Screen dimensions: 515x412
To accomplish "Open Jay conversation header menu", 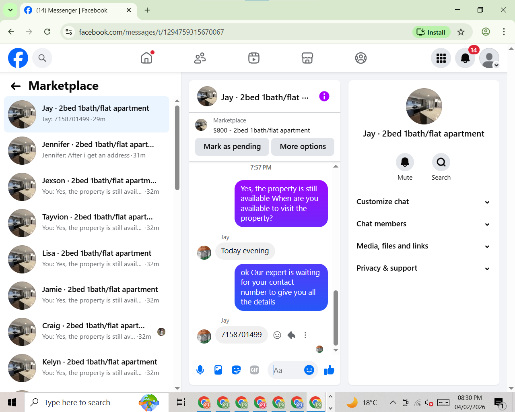I will click(253, 97).
